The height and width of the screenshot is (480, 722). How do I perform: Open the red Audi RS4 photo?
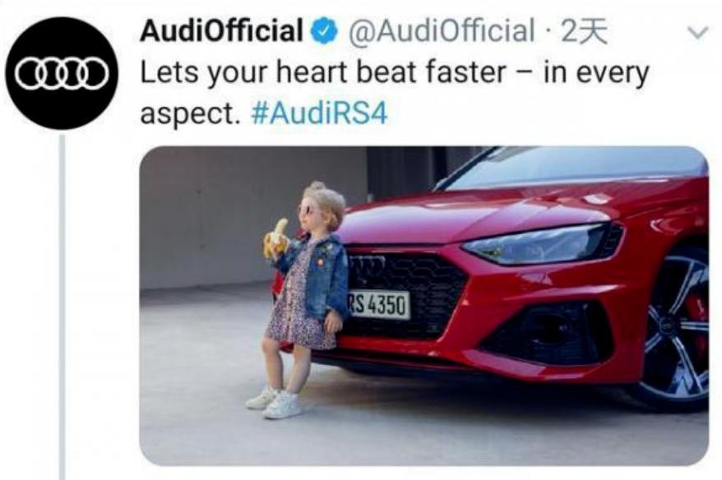(x=423, y=306)
